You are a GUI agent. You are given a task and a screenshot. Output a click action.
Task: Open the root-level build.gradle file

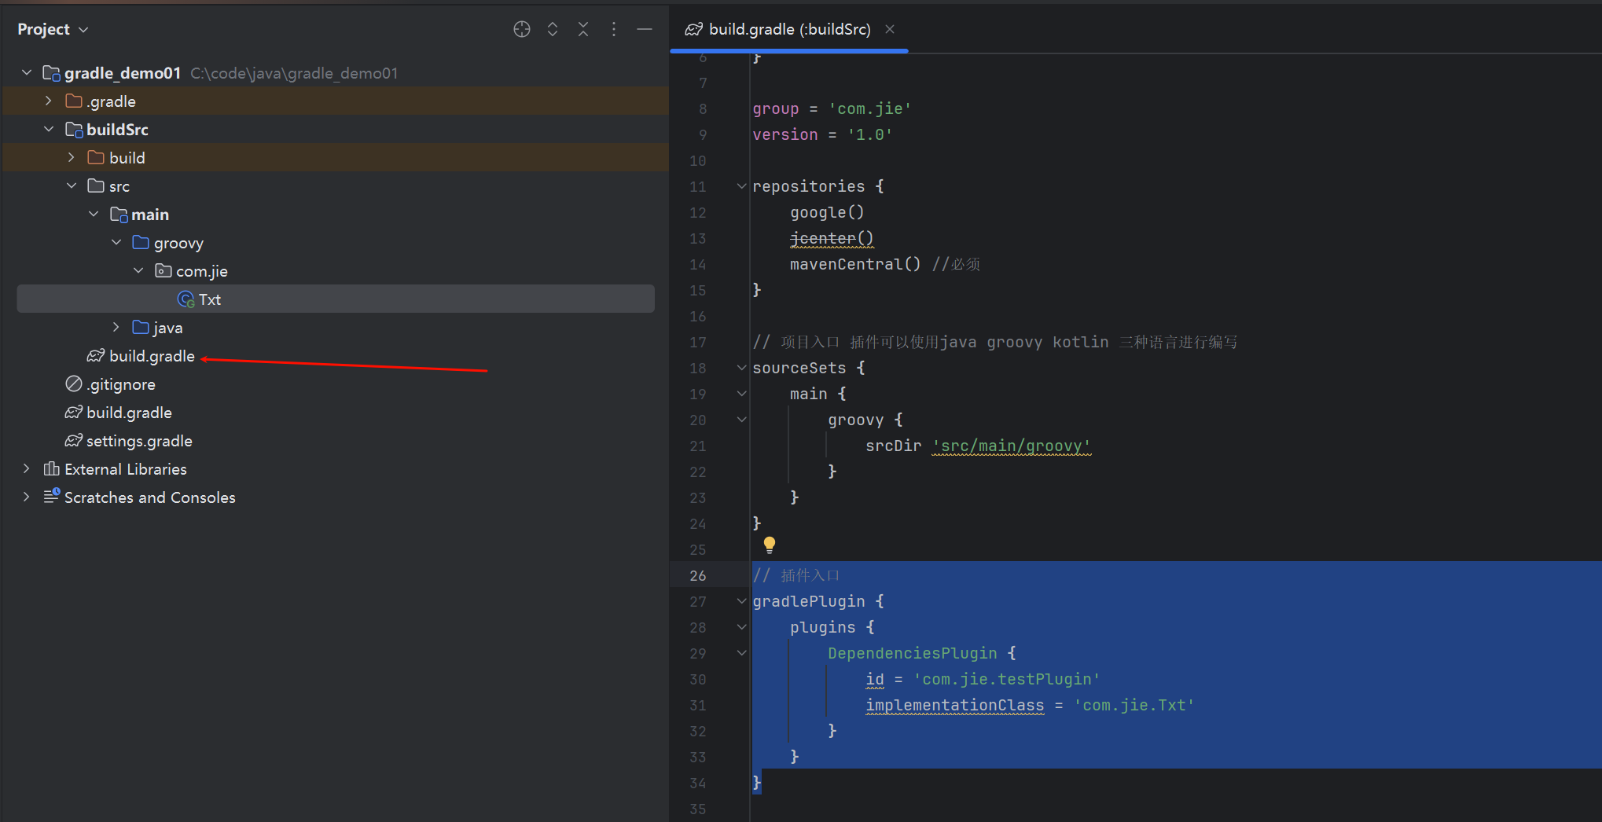click(x=129, y=413)
